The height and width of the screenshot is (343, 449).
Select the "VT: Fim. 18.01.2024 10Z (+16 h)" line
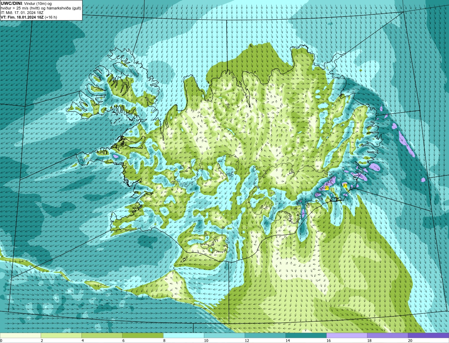point(29,17)
